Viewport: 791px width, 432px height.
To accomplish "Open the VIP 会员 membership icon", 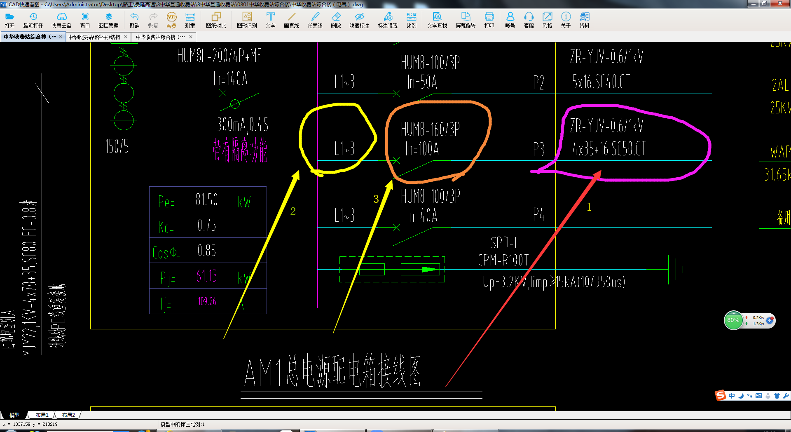I will tap(171, 20).
